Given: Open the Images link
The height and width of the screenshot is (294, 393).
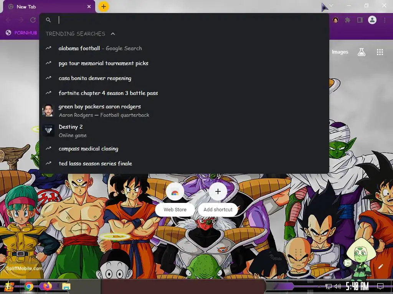Looking at the screenshot, I should (x=340, y=52).
